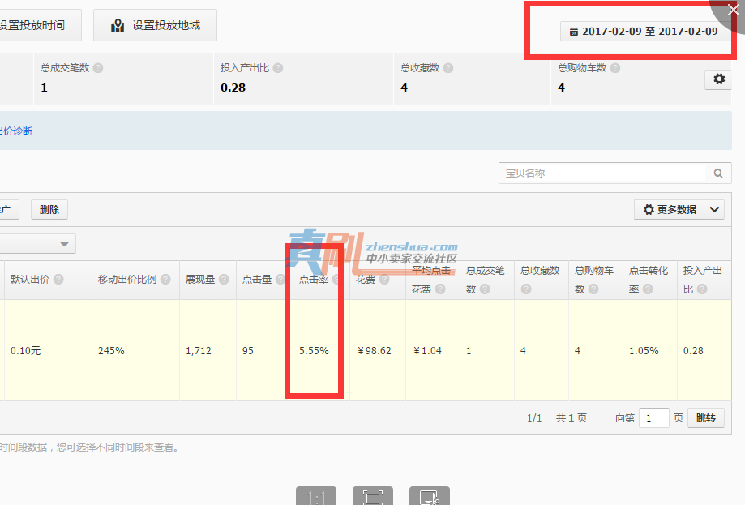Click the help icon next to 点击转化率 header
This screenshot has width=745, height=505.
tap(648, 289)
